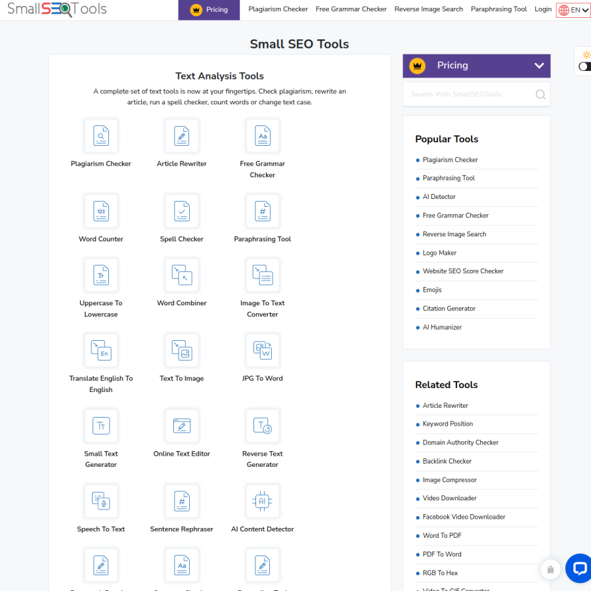Screen dimensions: 591x591
Task: Select Reverse Image Search in top navigation
Action: [429, 9]
